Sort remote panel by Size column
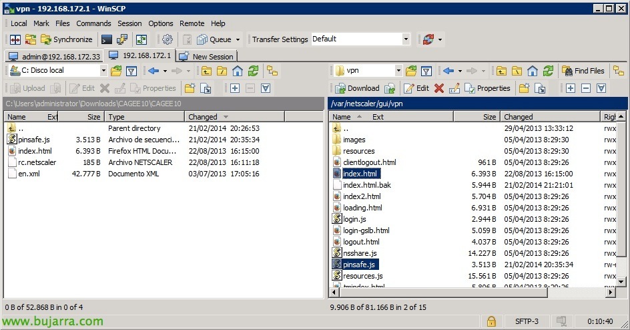630x330 pixels. click(x=477, y=117)
